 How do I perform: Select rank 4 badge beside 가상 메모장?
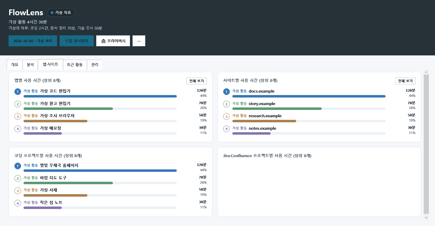[18, 129]
